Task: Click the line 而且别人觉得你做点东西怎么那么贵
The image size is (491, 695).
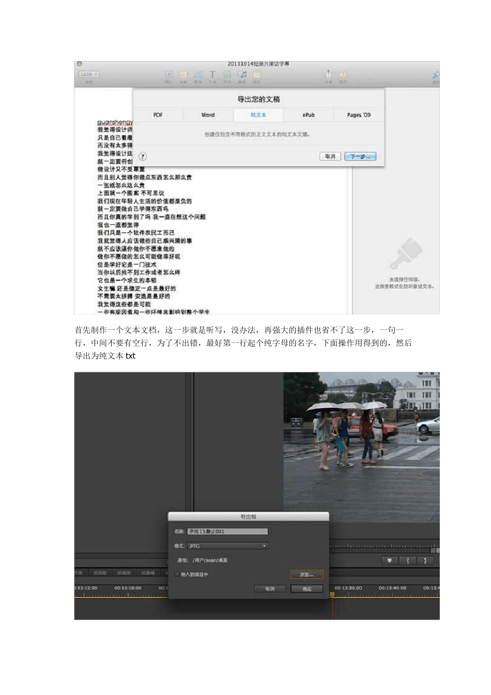Action: (145, 177)
